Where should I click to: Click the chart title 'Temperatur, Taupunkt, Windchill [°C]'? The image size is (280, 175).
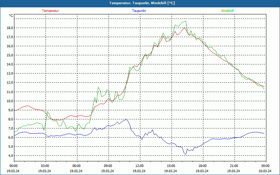[142, 3]
